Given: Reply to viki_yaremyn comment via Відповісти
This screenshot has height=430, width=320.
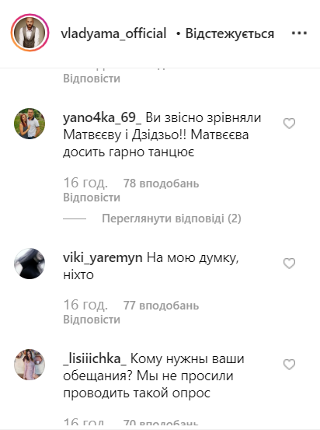Looking at the screenshot, I should click(92, 320).
